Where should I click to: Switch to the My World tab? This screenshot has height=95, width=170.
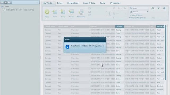point(48,3)
